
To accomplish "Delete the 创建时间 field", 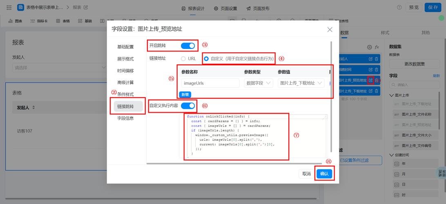I will tap(376, 70).
